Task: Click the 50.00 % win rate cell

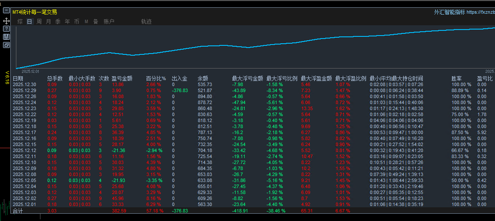Action: (x=460, y=180)
